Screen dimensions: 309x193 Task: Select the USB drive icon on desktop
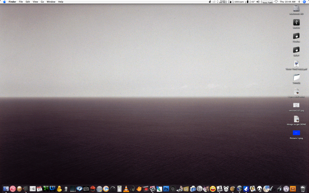296,22
